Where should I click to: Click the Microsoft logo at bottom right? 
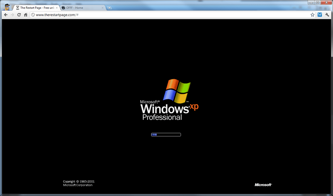(x=263, y=185)
